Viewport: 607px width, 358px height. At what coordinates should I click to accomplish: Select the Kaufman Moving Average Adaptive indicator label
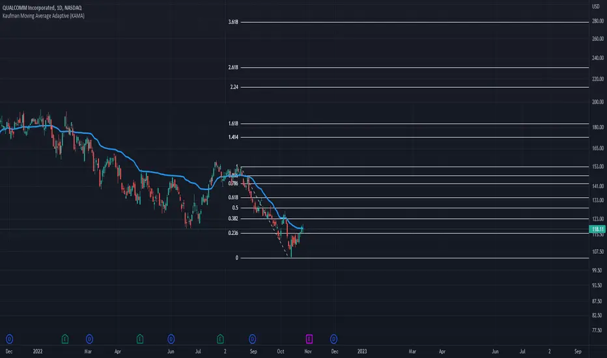pyautogui.click(x=44, y=16)
